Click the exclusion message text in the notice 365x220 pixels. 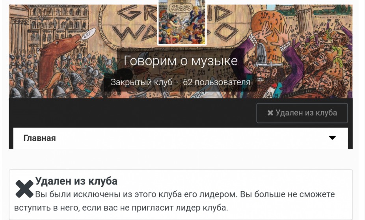pos(174,201)
